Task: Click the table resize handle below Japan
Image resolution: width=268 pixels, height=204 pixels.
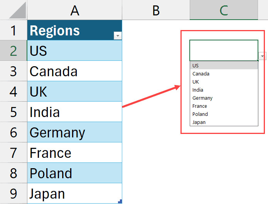Action: 120,201
